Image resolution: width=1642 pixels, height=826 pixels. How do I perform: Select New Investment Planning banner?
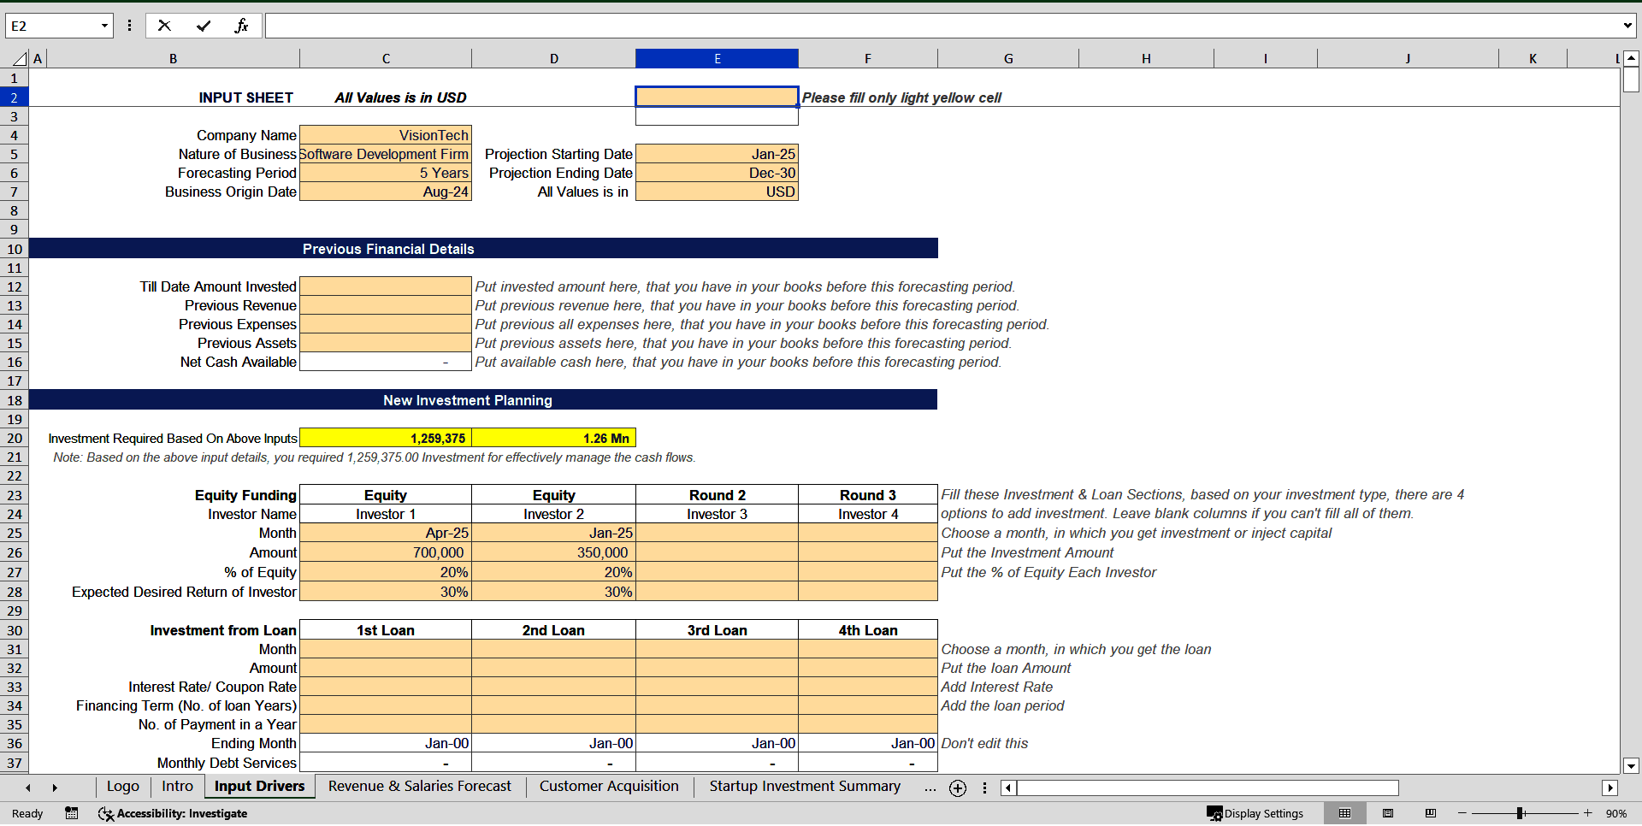(483, 400)
